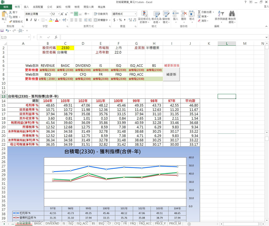Increase font size with the large A icon

[x=62, y=14]
